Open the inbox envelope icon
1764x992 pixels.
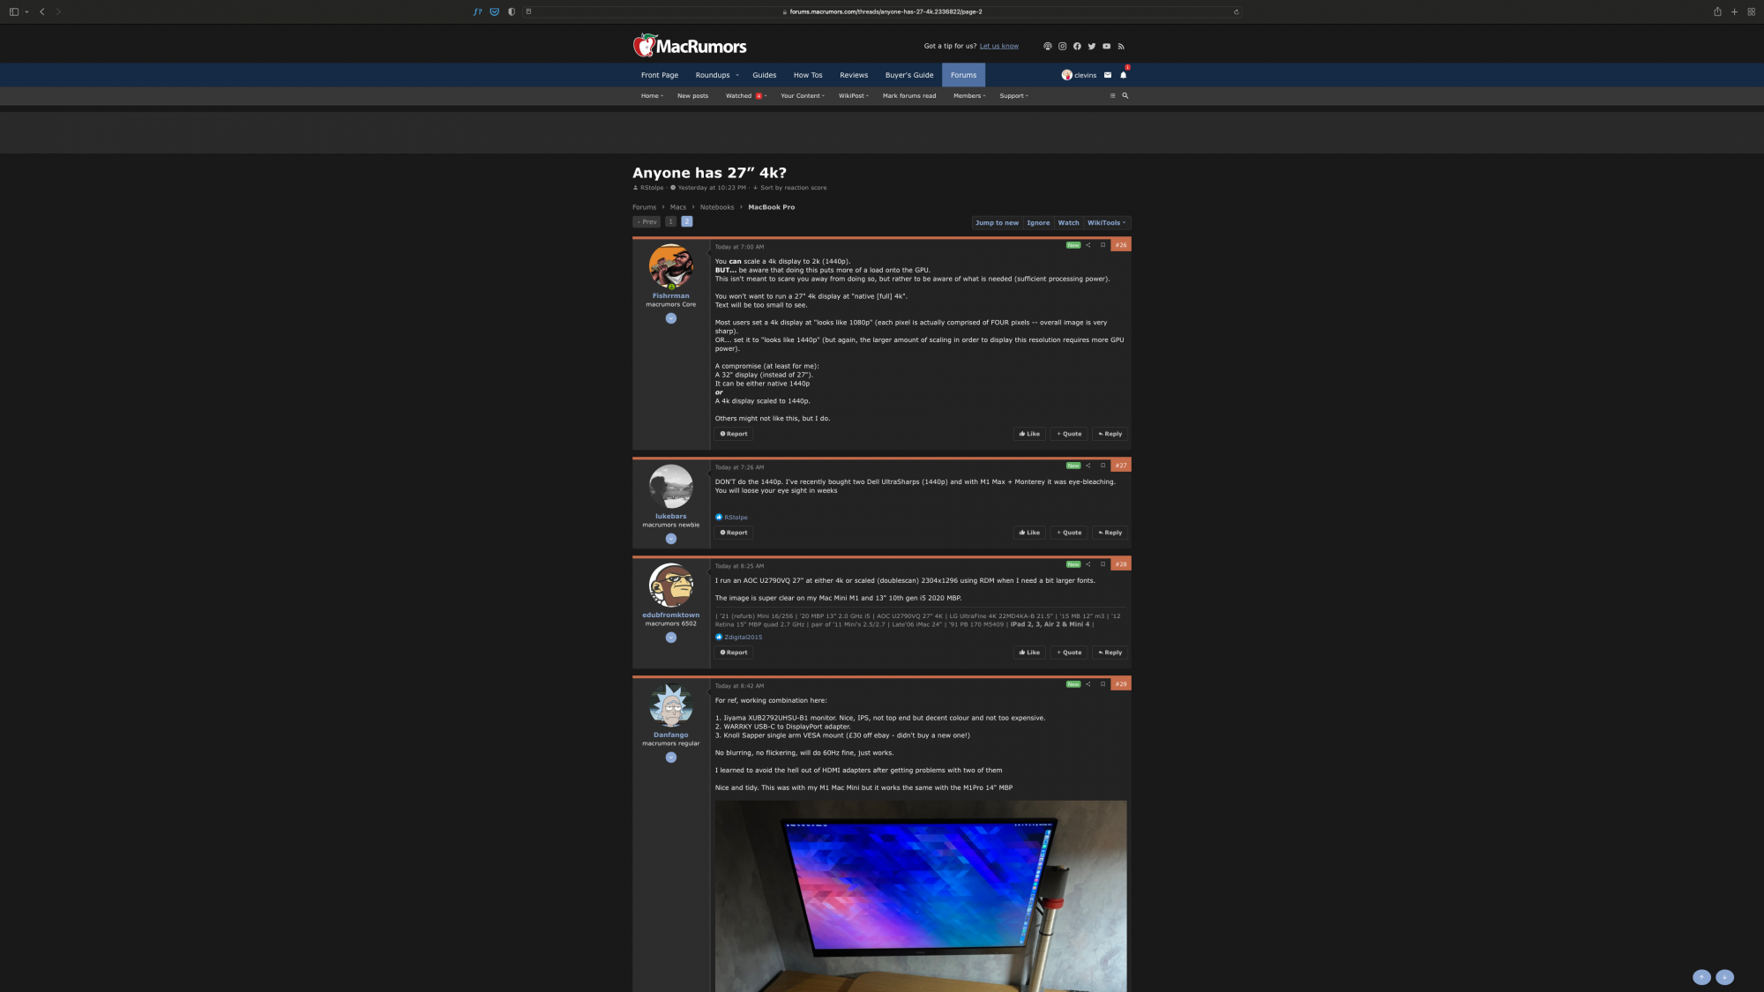(1108, 75)
